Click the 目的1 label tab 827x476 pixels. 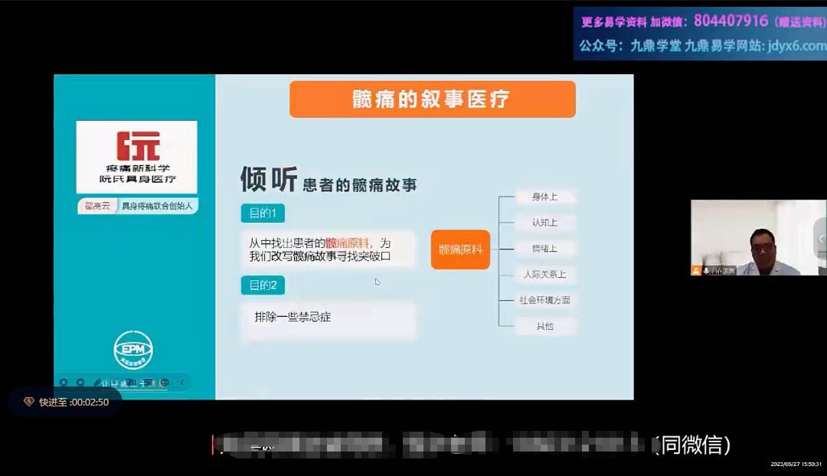(262, 214)
